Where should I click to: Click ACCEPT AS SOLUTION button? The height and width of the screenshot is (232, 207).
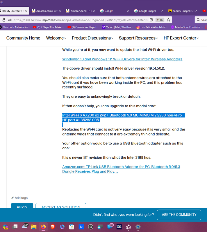tap(61, 206)
